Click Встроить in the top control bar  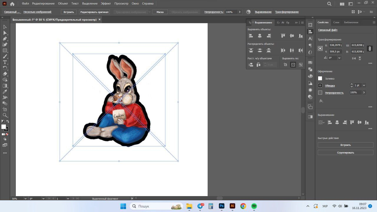pos(69,12)
